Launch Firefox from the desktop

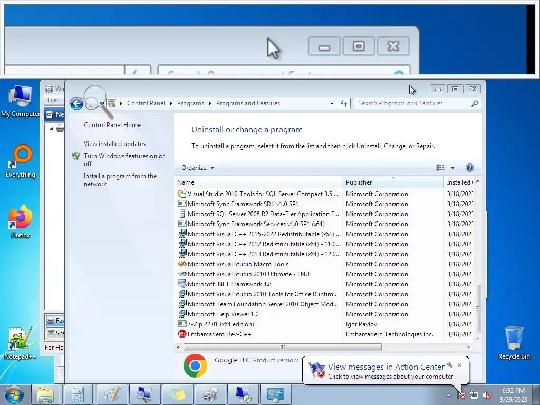pos(21,221)
